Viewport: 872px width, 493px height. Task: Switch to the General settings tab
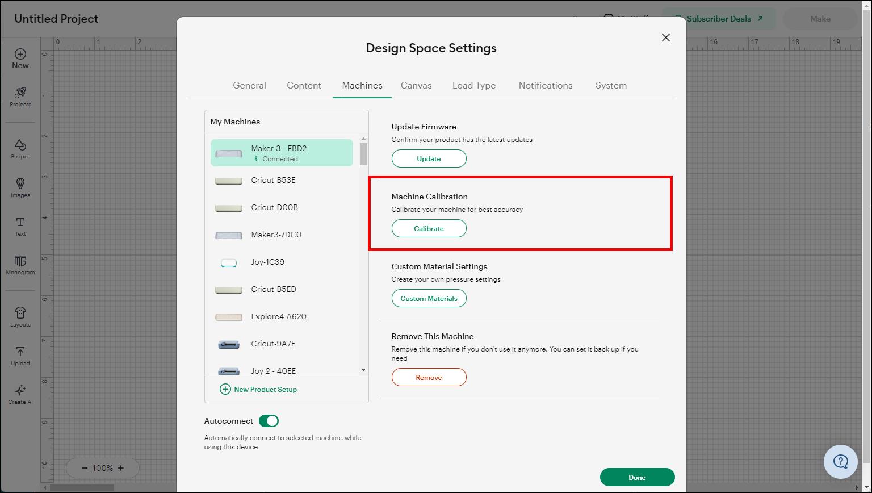pyautogui.click(x=249, y=86)
